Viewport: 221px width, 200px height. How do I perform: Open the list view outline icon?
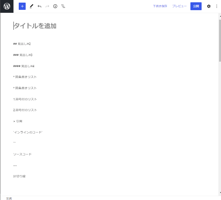(63, 6)
